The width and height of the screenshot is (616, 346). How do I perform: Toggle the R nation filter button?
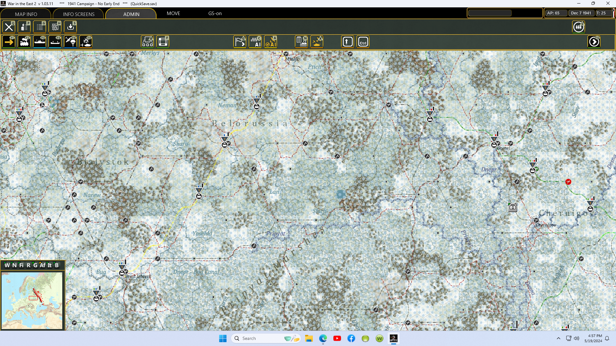pos(29,265)
